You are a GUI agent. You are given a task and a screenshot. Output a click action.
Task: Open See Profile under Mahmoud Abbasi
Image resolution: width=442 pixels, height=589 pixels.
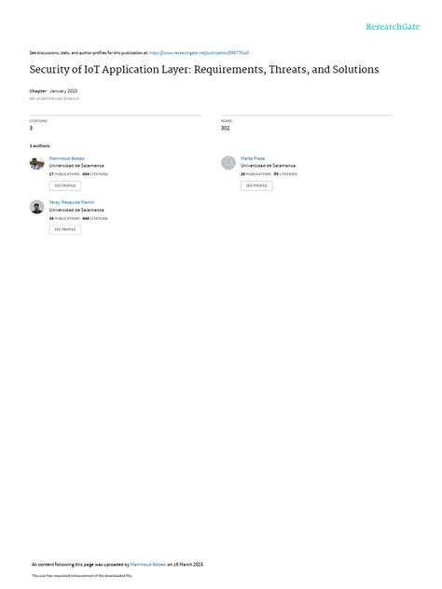(65, 185)
